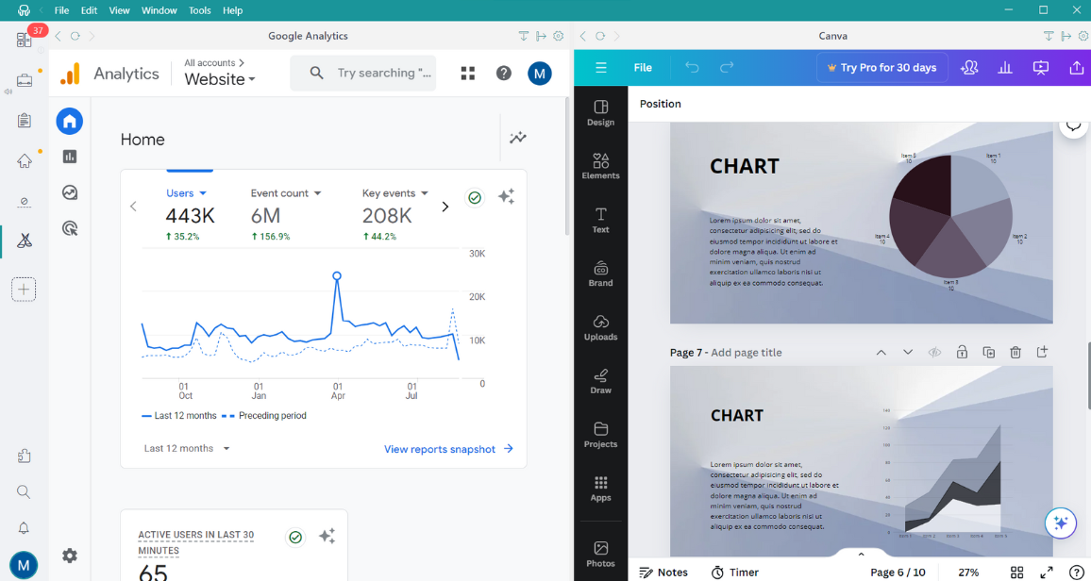Image resolution: width=1091 pixels, height=581 pixels.
Task: Click the Canva share upload icon
Action: click(1076, 68)
